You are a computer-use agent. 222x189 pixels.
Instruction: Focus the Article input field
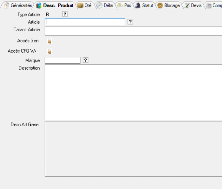click(x=85, y=22)
